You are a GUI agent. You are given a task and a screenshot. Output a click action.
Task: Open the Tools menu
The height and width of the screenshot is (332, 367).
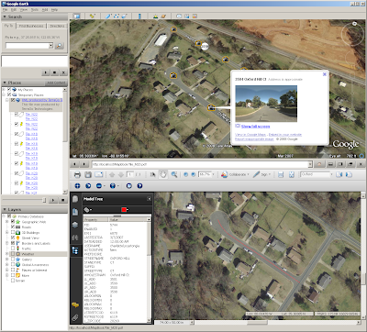(x=35, y=10)
